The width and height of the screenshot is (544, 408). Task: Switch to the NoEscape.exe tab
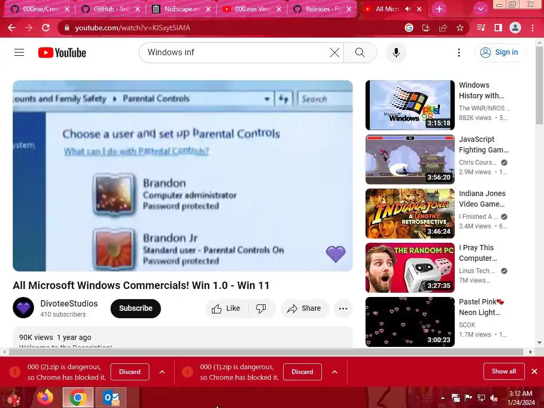click(182, 9)
